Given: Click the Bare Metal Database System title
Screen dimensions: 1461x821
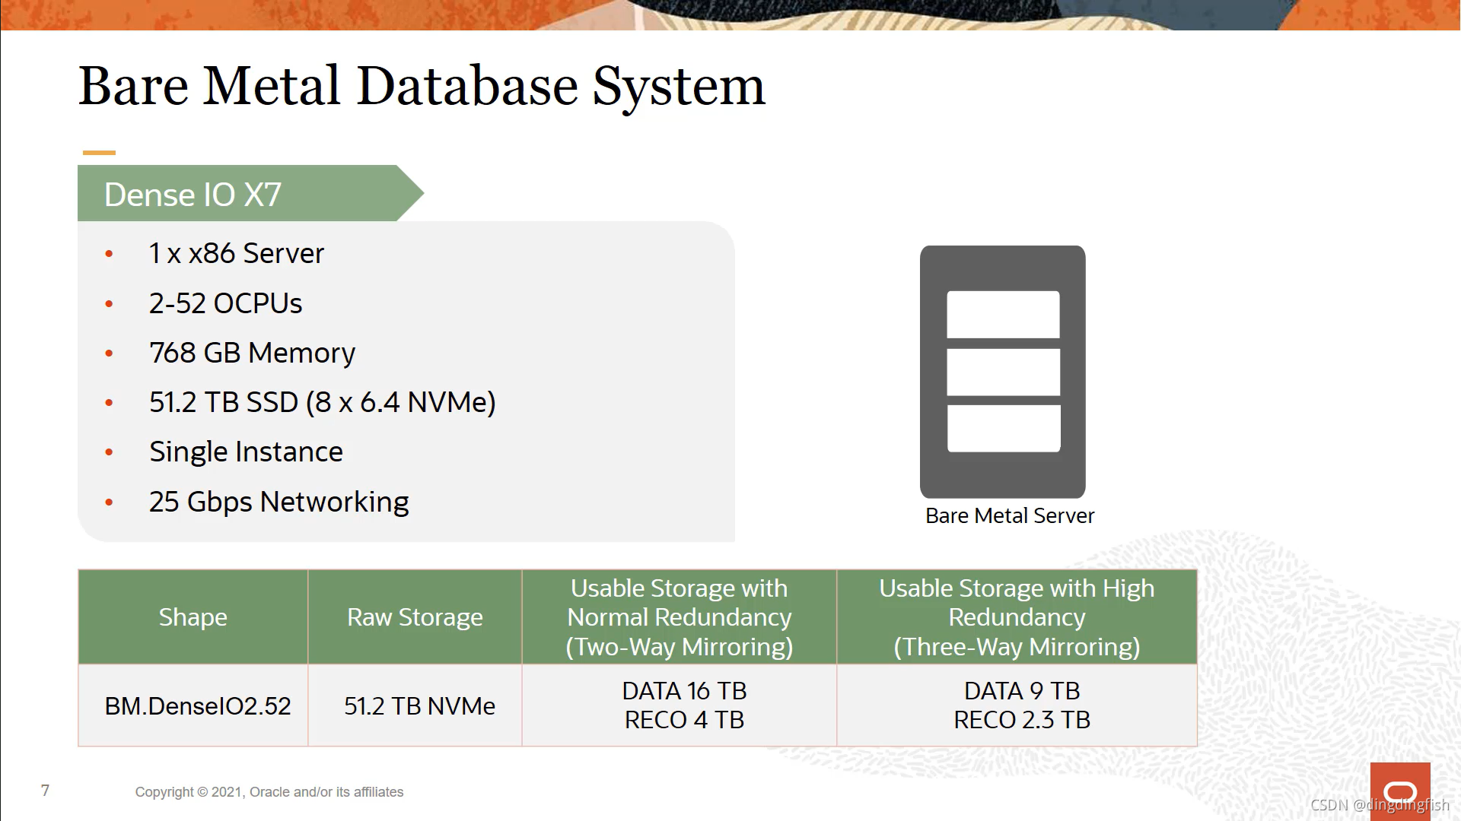Looking at the screenshot, I should point(422,86).
